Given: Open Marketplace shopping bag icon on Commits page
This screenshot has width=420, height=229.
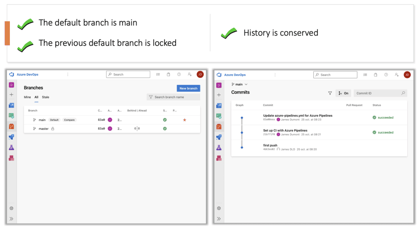Looking at the screenshot, I should click(375, 75).
